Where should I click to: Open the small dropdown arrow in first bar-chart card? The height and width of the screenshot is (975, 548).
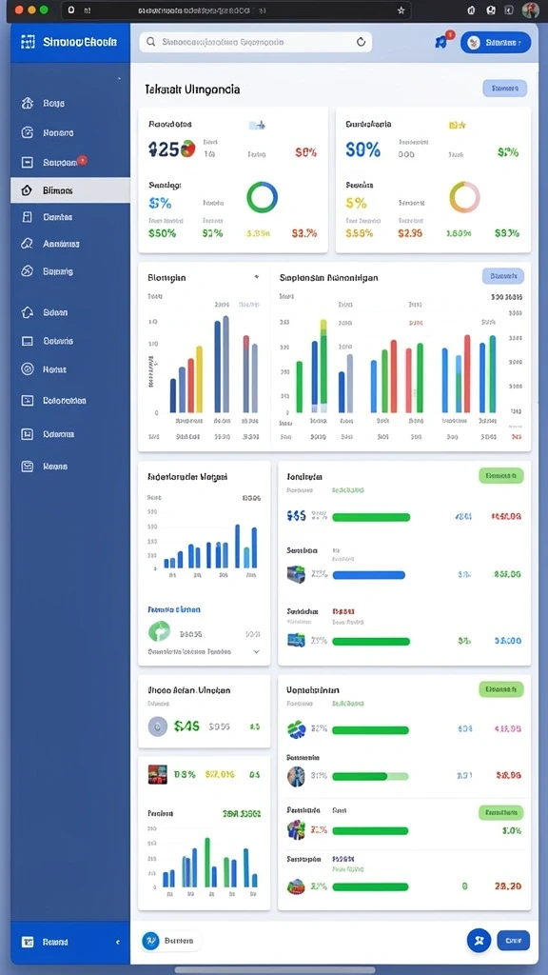tap(257, 277)
